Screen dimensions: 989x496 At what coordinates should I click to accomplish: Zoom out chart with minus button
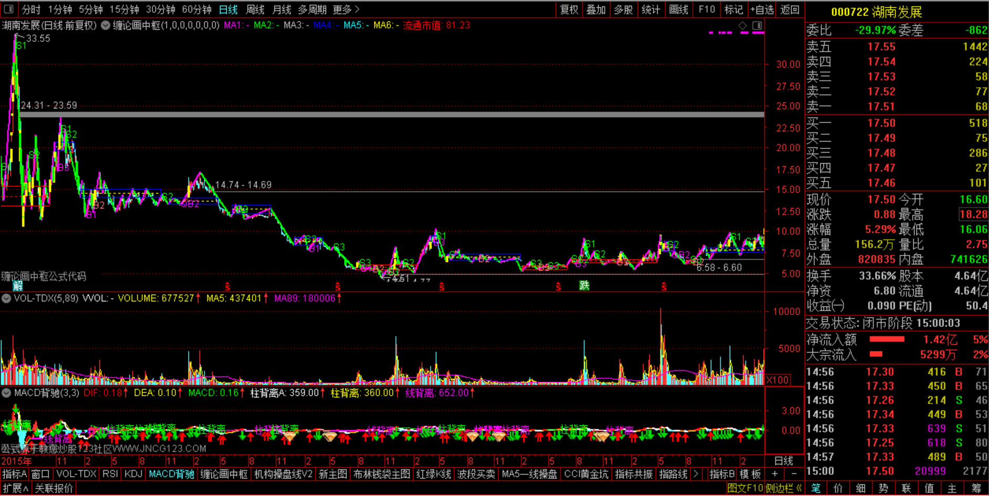[x=794, y=474]
